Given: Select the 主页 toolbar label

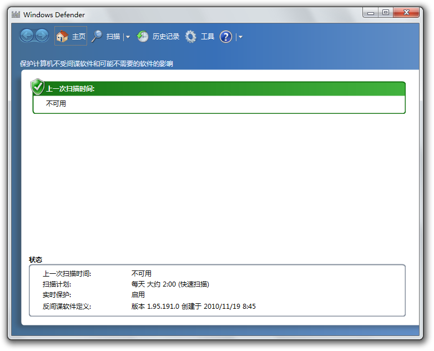Looking at the screenshot, I should [79, 36].
